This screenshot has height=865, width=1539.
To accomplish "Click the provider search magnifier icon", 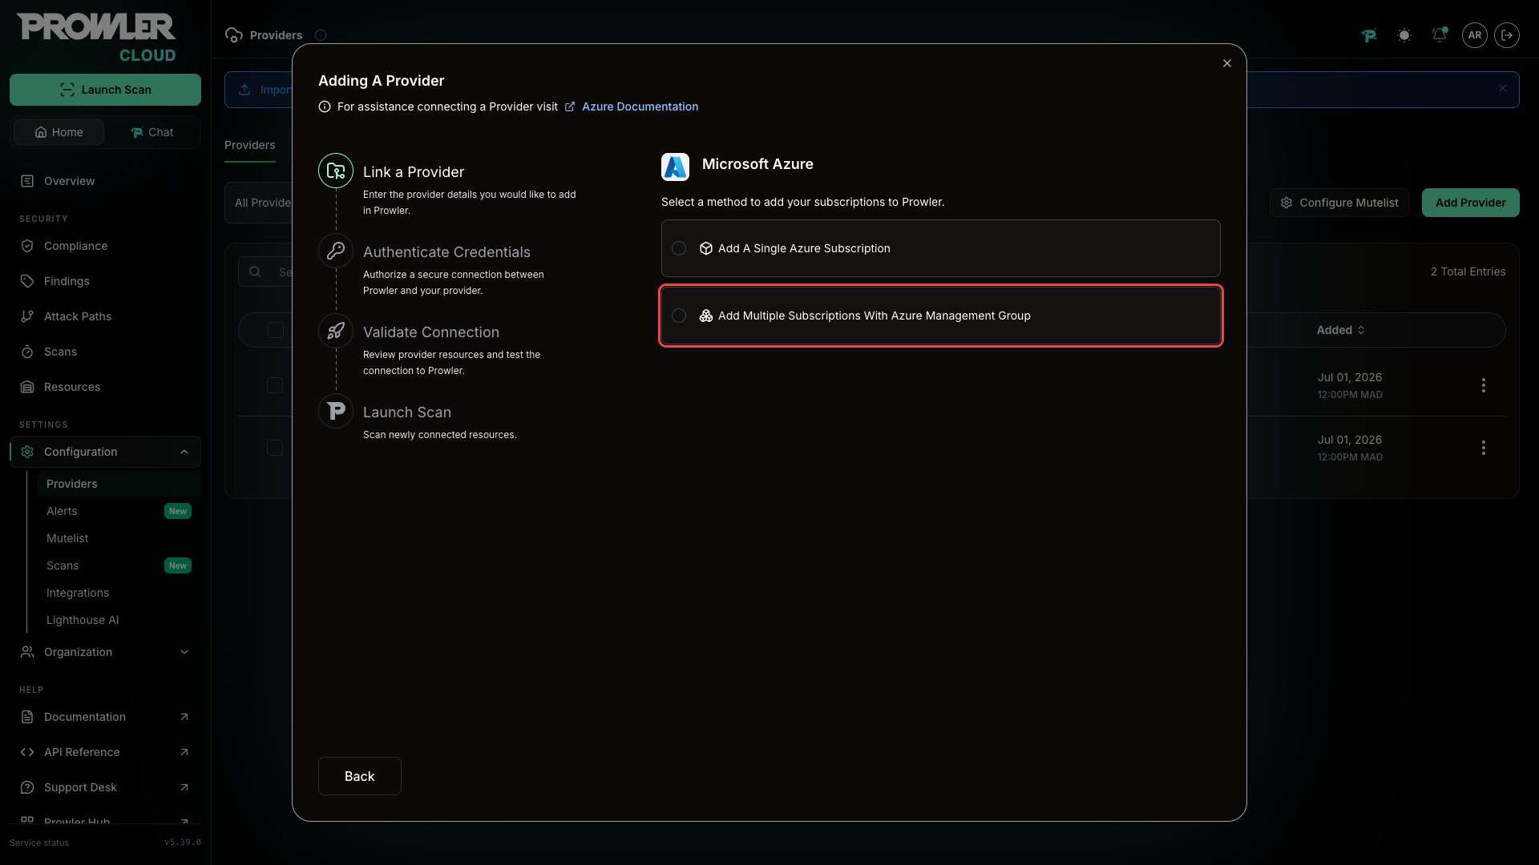I will point(255,272).
